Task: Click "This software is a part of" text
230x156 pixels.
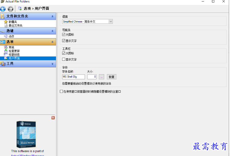Action: (27, 151)
